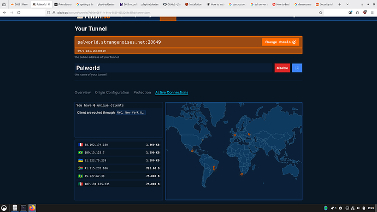The width and height of the screenshot is (377, 212).
Task: Click the France flag icon
Action: click(80, 145)
